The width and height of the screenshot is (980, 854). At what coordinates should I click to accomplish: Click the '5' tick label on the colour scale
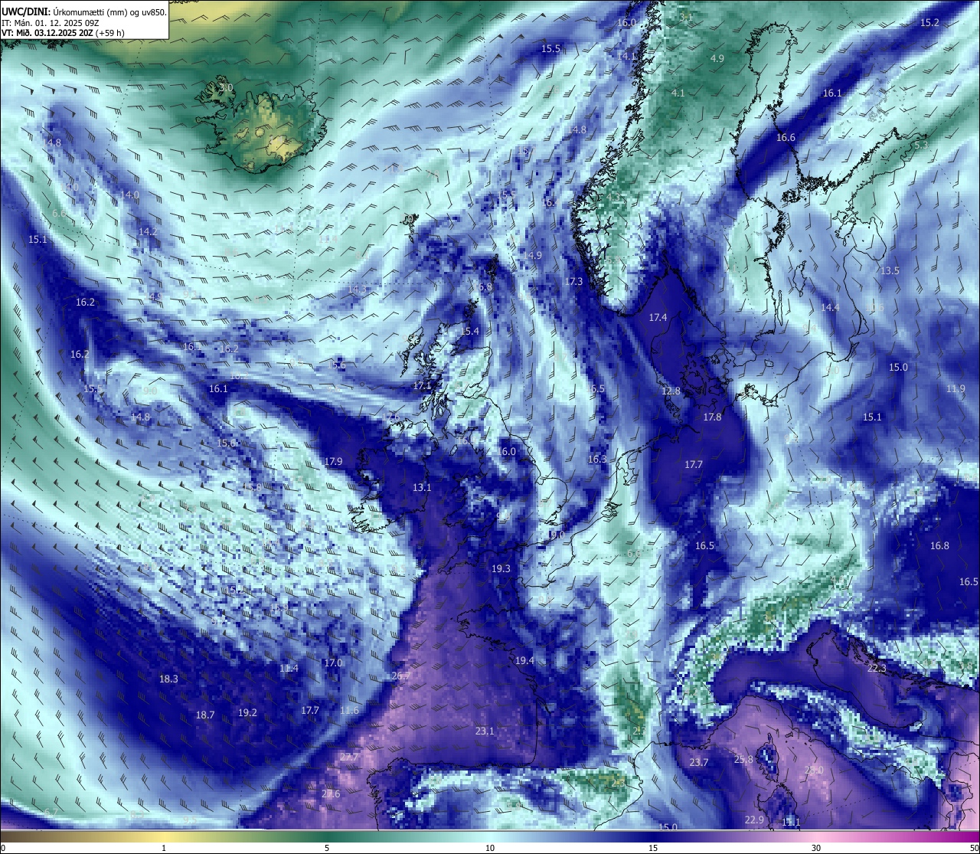click(327, 848)
